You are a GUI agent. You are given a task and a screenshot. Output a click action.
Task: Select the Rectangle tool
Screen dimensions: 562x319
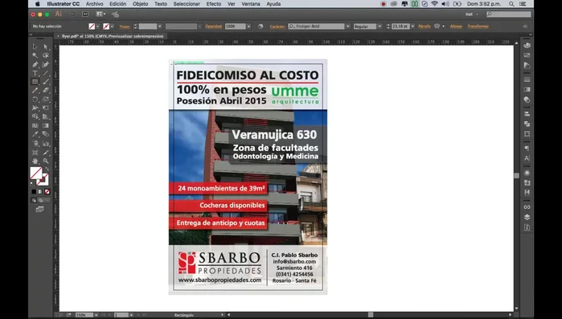pos(35,82)
